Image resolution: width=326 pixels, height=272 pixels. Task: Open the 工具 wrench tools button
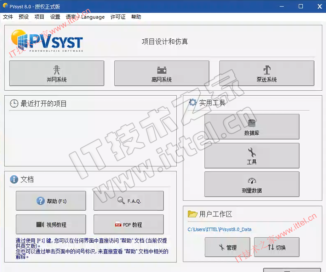point(252,155)
